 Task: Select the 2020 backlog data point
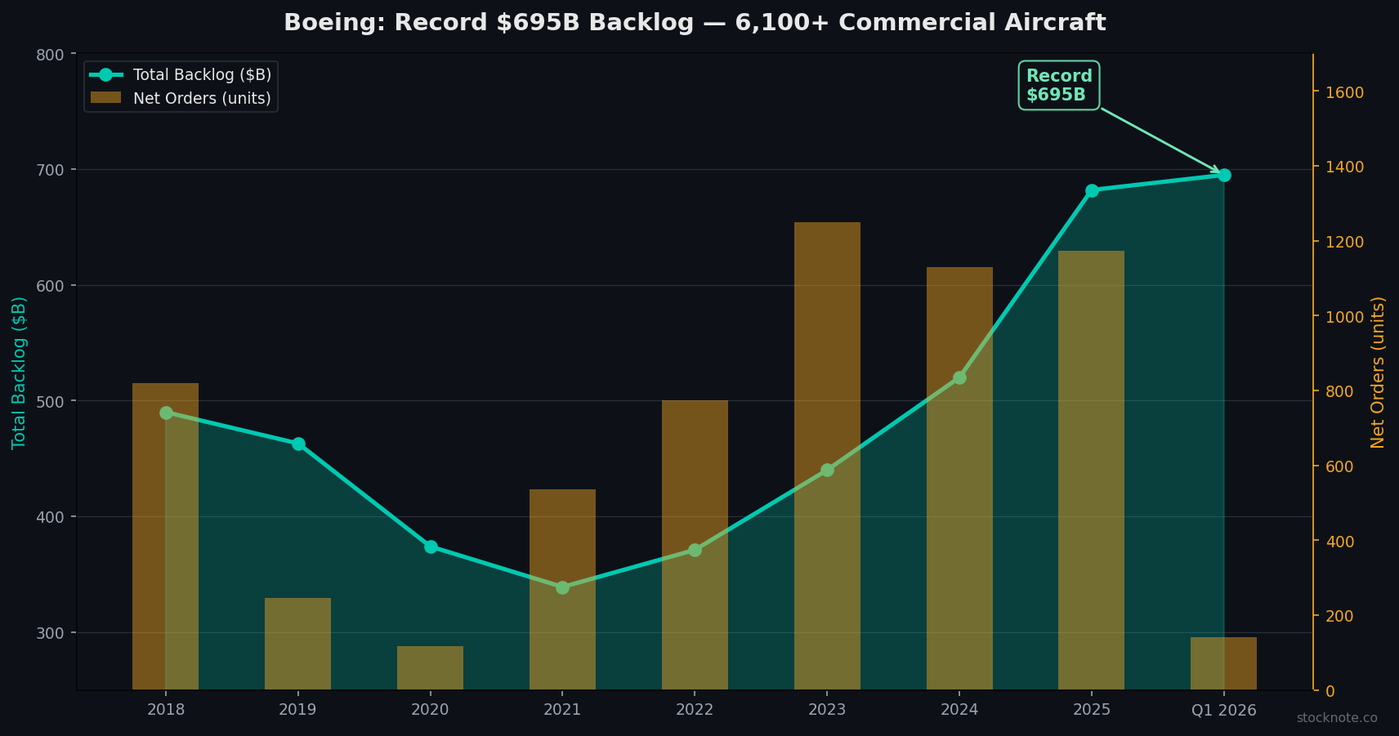pyautogui.click(x=431, y=547)
